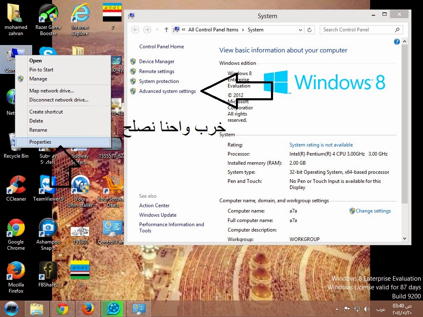The image size is (423, 317).
Task: Open Action Center flag tray icon
Action: (x=347, y=309)
